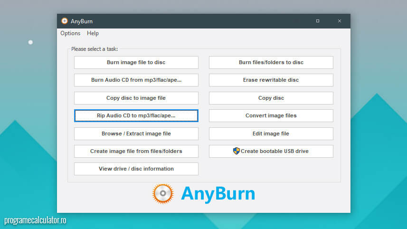Select Burn image file to disc

pyautogui.click(x=136, y=62)
